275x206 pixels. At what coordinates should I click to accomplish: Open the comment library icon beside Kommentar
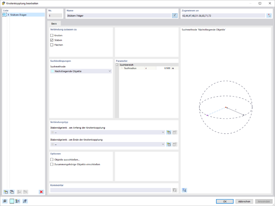point(174,190)
